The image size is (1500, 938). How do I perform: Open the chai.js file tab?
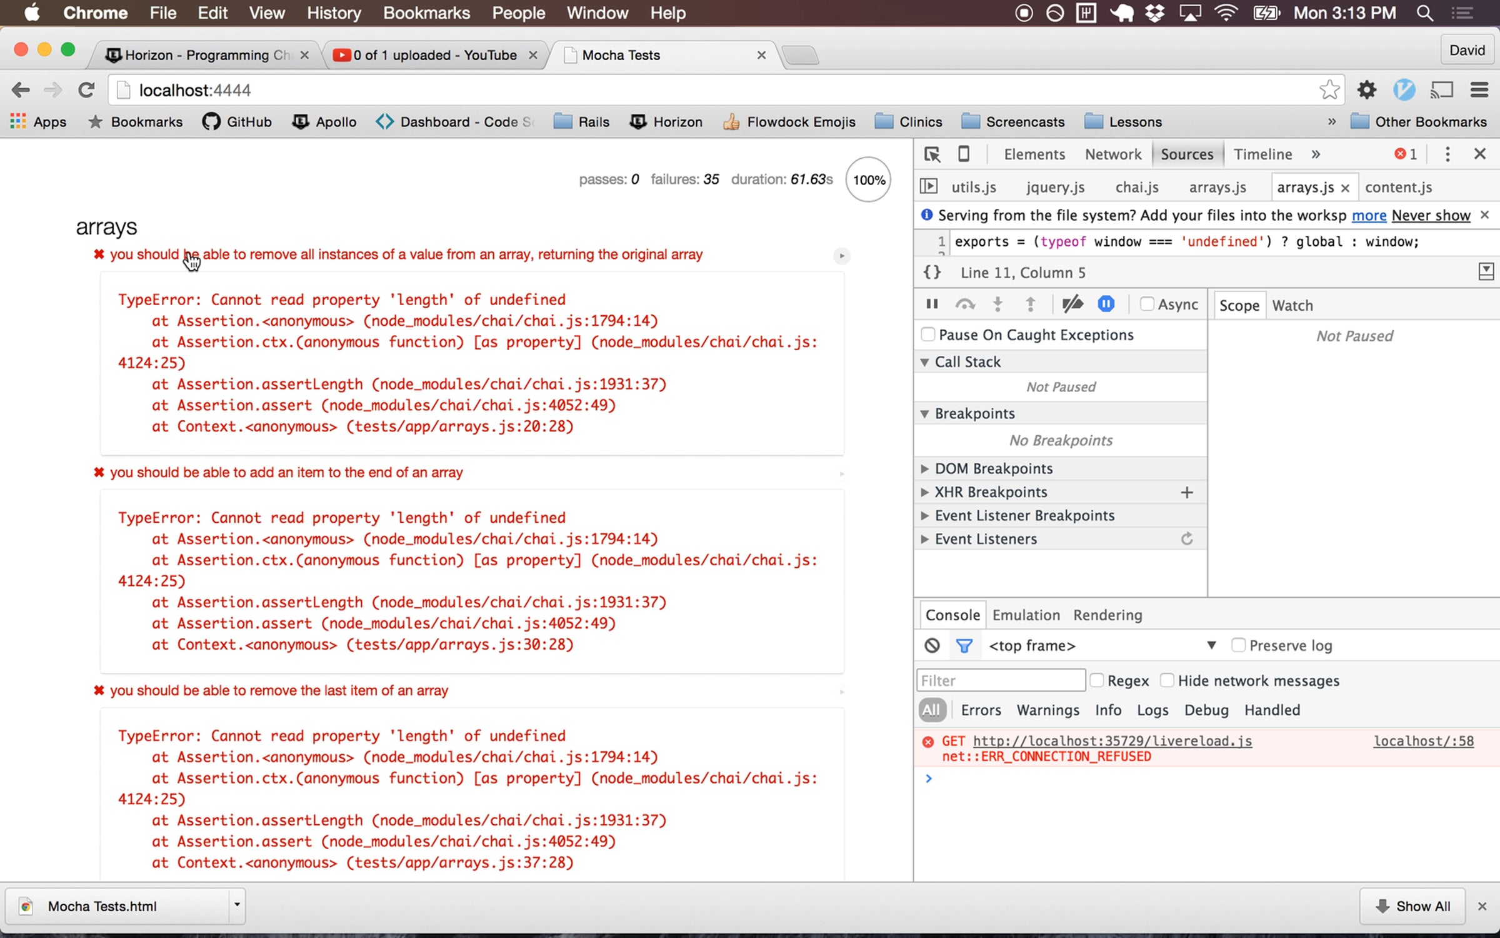coord(1136,187)
